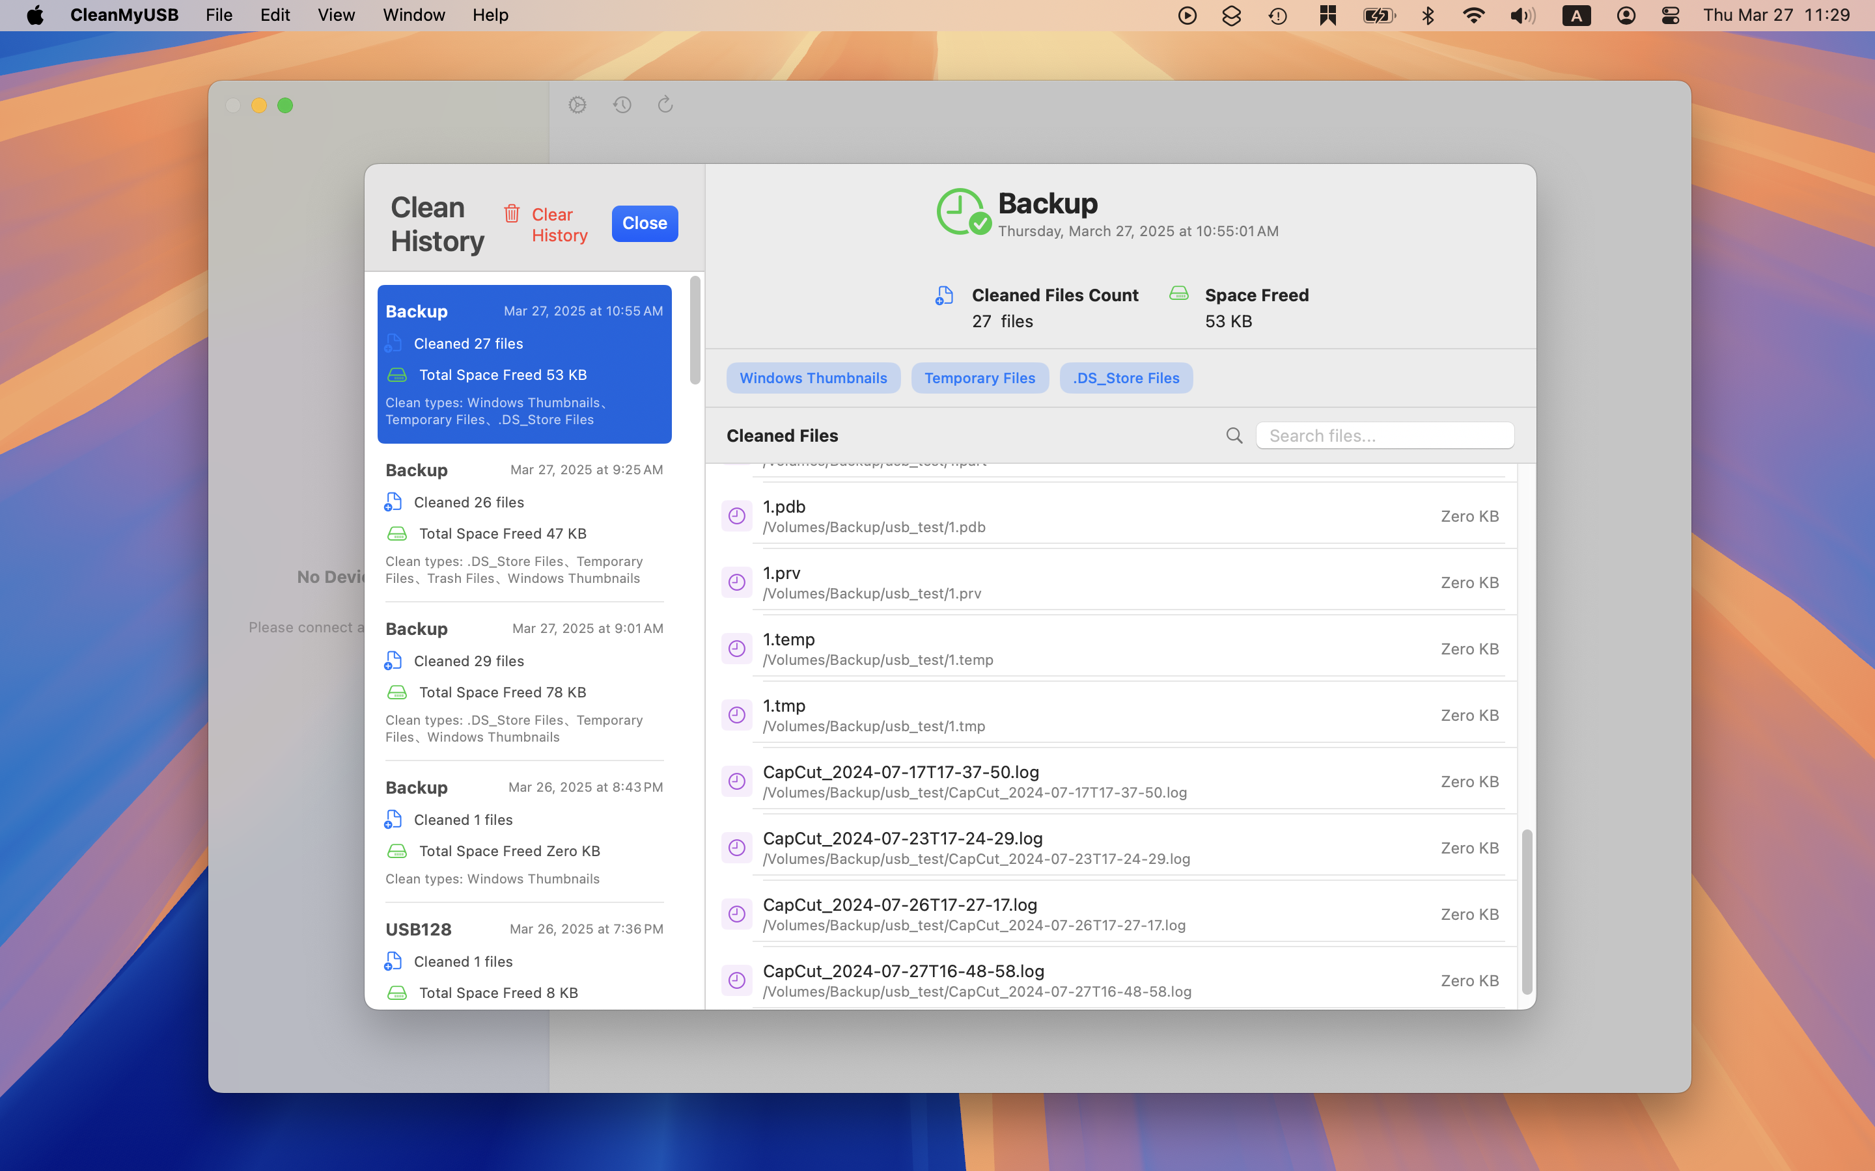Click the Search files input field
Viewport: 1875px width, 1171px height.
click(x=1385, y=435)
